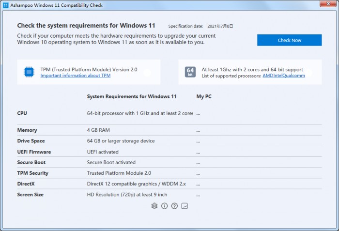Click 'System Requirements for Windows 11' header
Viewport: 339px width, 231px height.
[x=132, y=96]
